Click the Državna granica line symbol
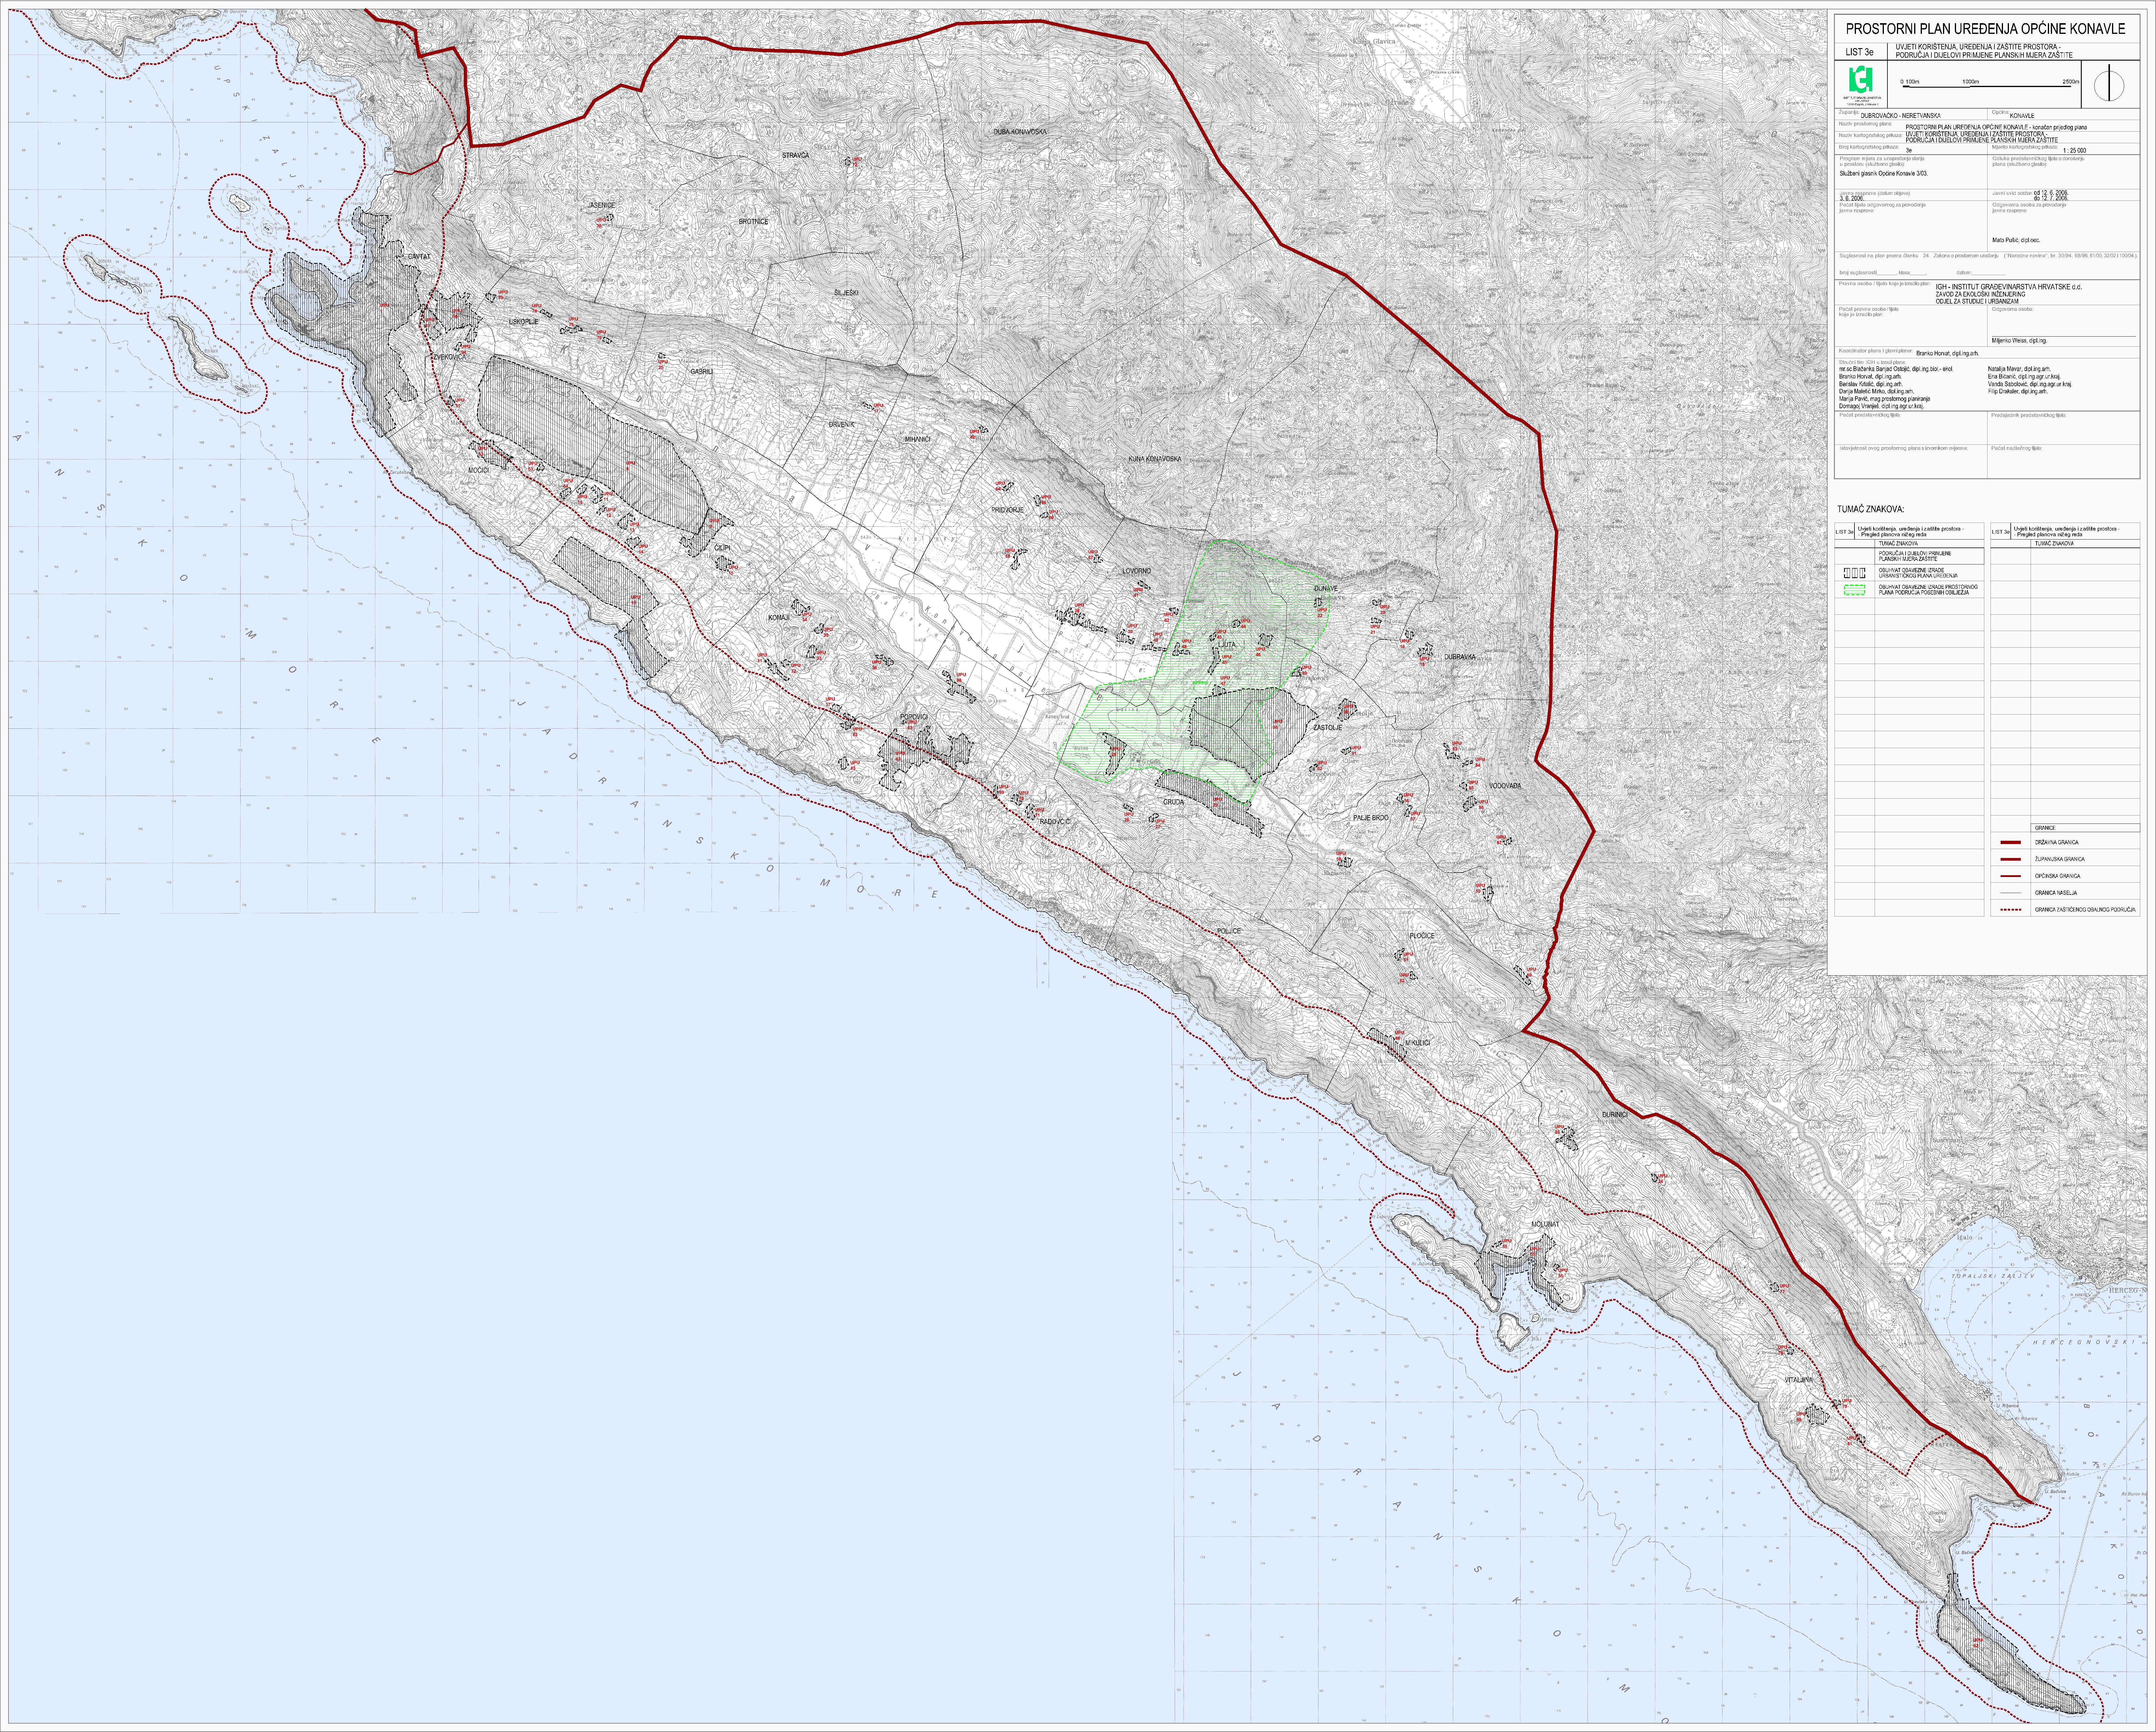2156x1732 pixels. (x=2011, y=842)
